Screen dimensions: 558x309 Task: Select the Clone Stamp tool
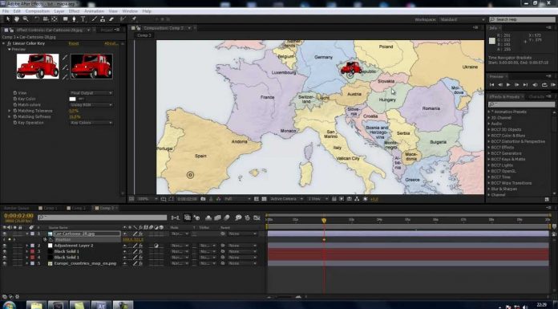[103, 19]
